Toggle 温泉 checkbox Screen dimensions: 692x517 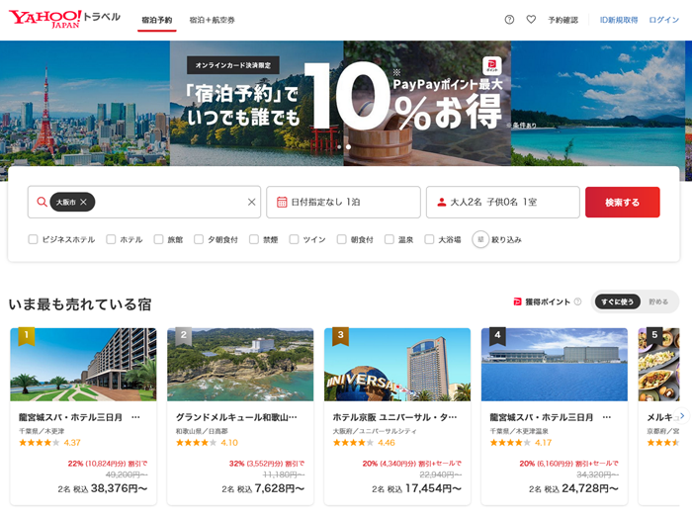coord(389,239)
